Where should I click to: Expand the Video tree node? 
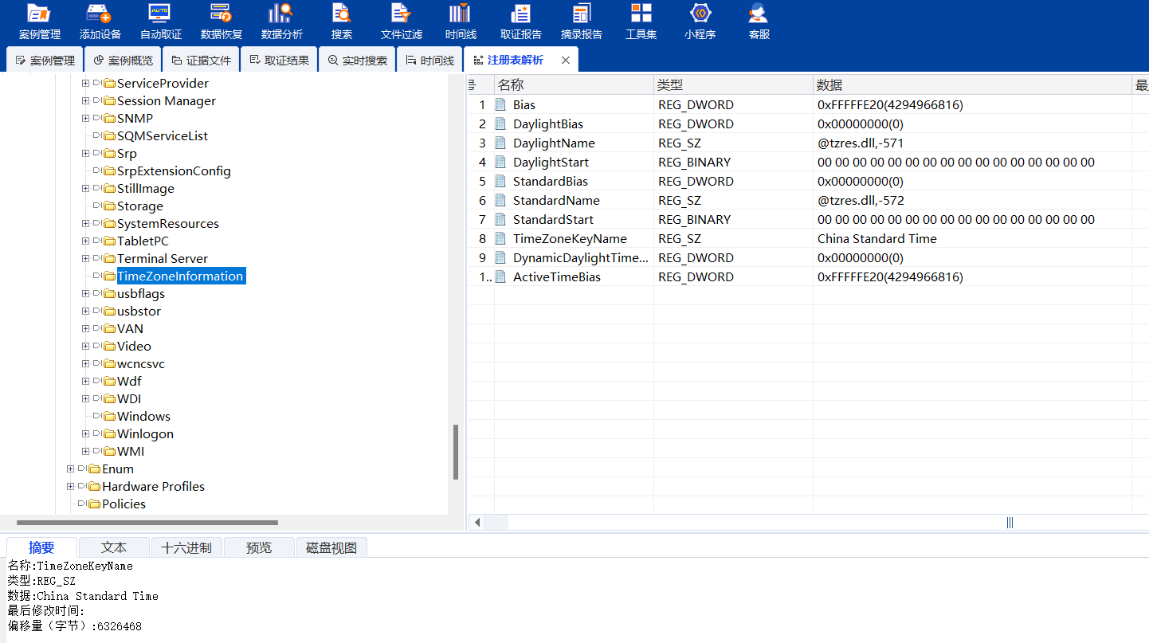[85, 347]
